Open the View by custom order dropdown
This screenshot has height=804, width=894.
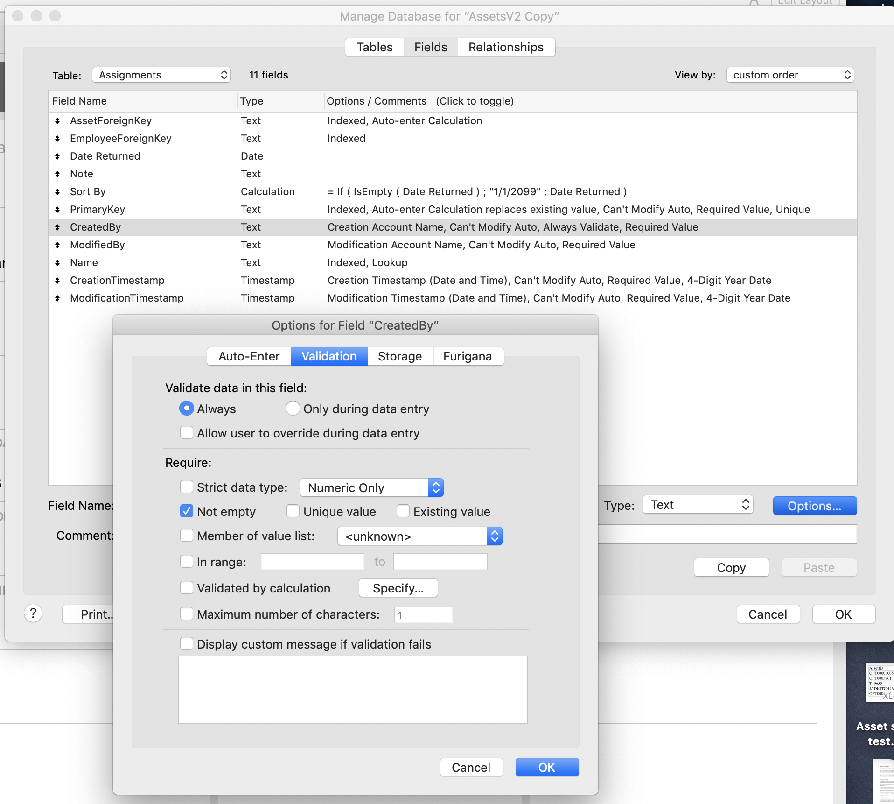790,75
